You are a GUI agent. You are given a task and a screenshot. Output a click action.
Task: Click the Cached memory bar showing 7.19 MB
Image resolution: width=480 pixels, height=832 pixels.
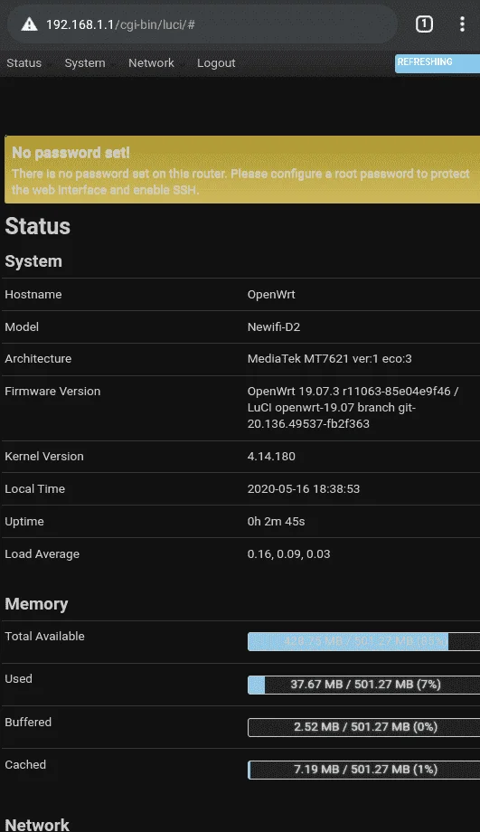click(363, 770)
